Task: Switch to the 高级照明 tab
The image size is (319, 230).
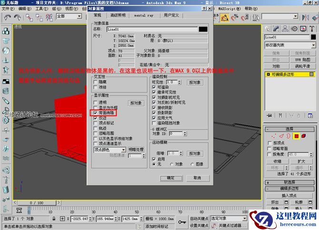Action: coord(118,15)
